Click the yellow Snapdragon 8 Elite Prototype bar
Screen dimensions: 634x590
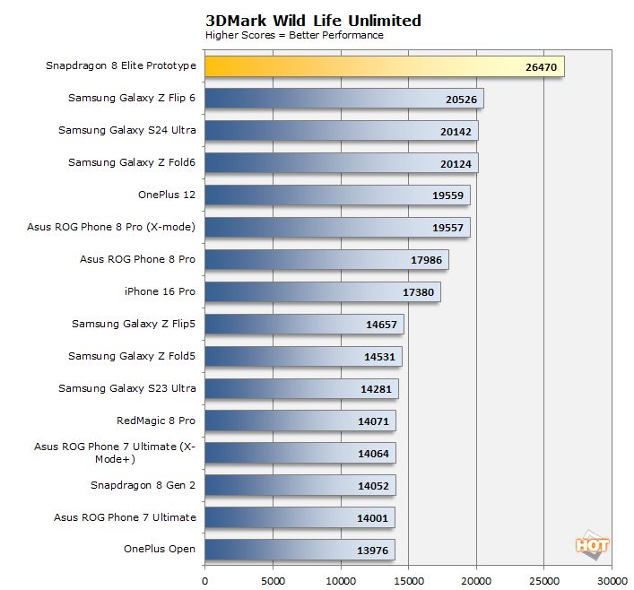[x=384, y=66]
